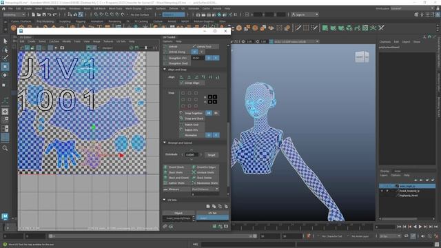
Task: Click the first icon above the UV Set list
Action: click(208, 207)
